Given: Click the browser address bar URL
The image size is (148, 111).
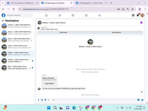Looking at the screenshot, I should tap(46, 9).
